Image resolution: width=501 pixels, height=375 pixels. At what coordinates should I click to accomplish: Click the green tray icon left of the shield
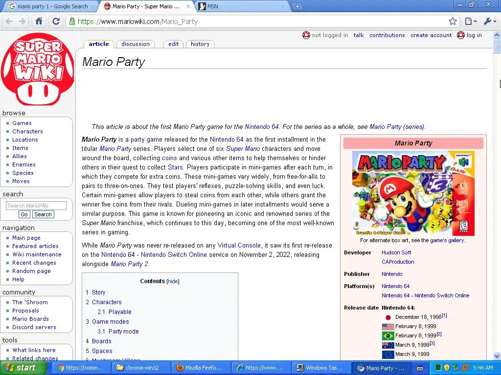(438, 368)
